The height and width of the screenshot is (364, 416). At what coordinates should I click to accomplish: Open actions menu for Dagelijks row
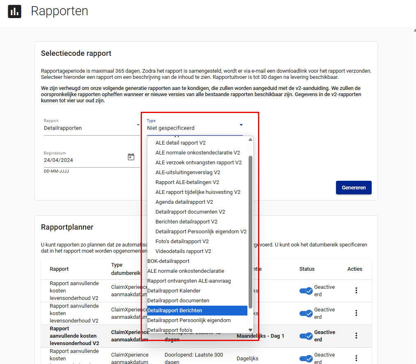pyautogui.click(x=356, y=358)
